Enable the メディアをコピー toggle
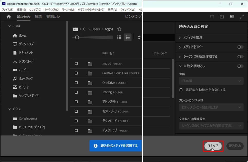The image size is (248, 162). (x=240, y=47)
